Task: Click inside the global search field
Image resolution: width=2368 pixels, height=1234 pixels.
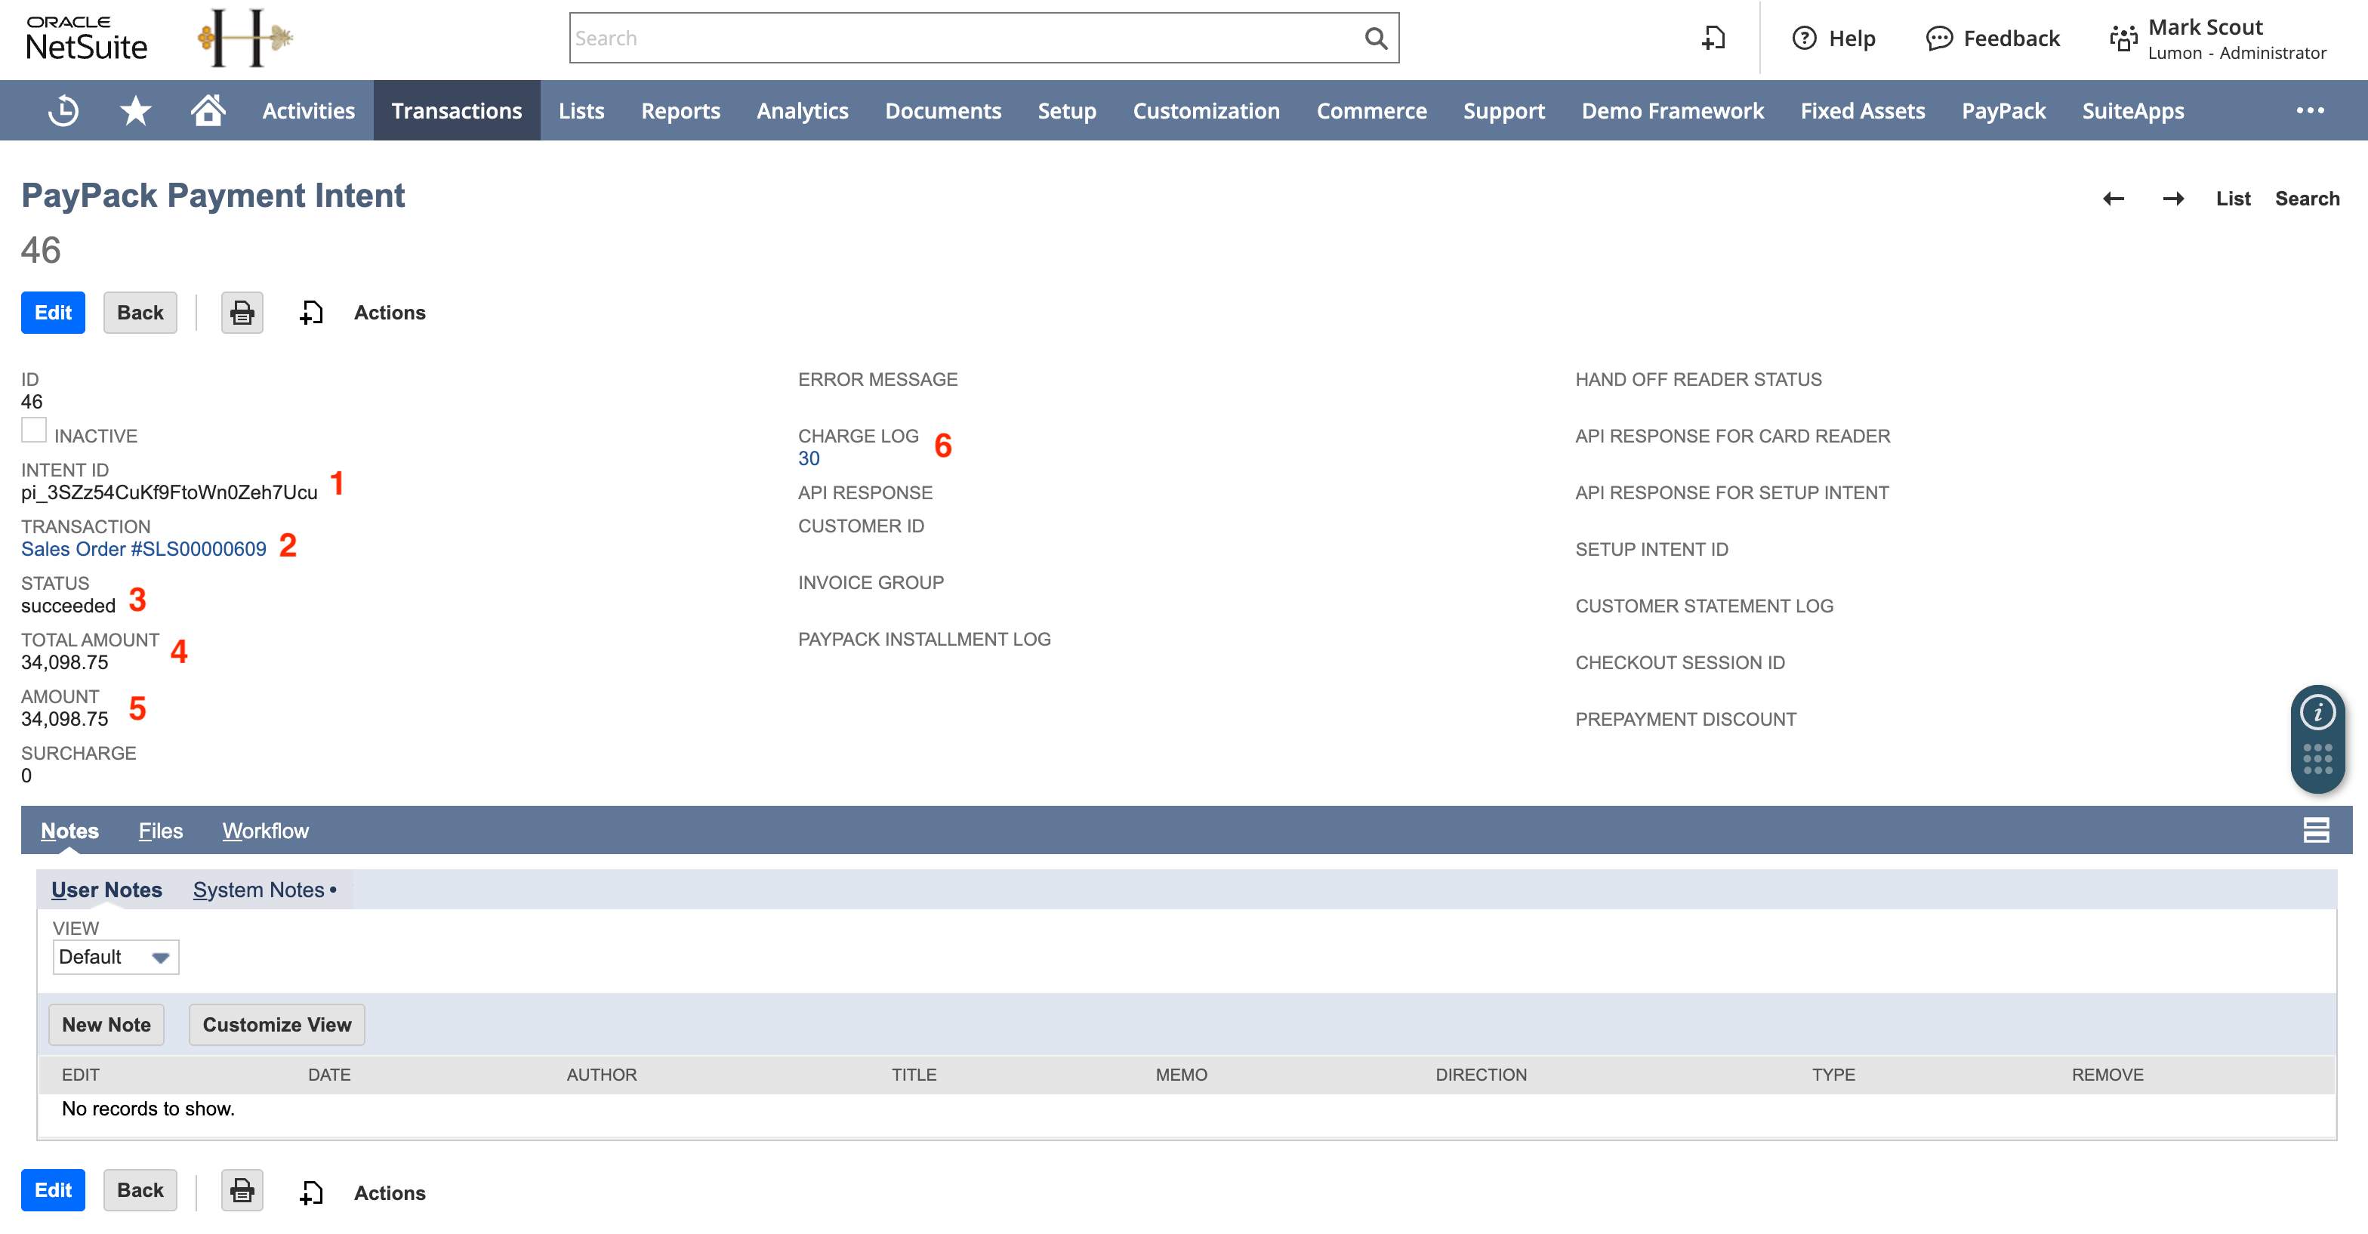Action: tap(919, 38)
